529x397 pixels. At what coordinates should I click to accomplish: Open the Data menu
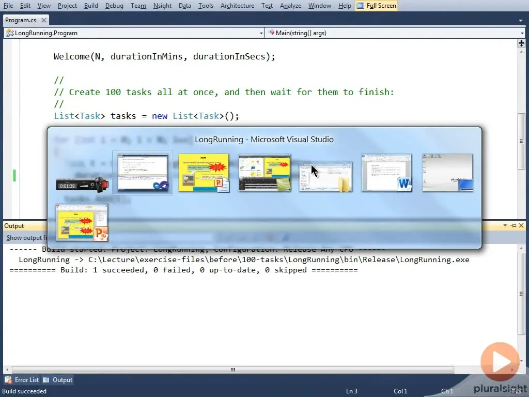point(185,6)
